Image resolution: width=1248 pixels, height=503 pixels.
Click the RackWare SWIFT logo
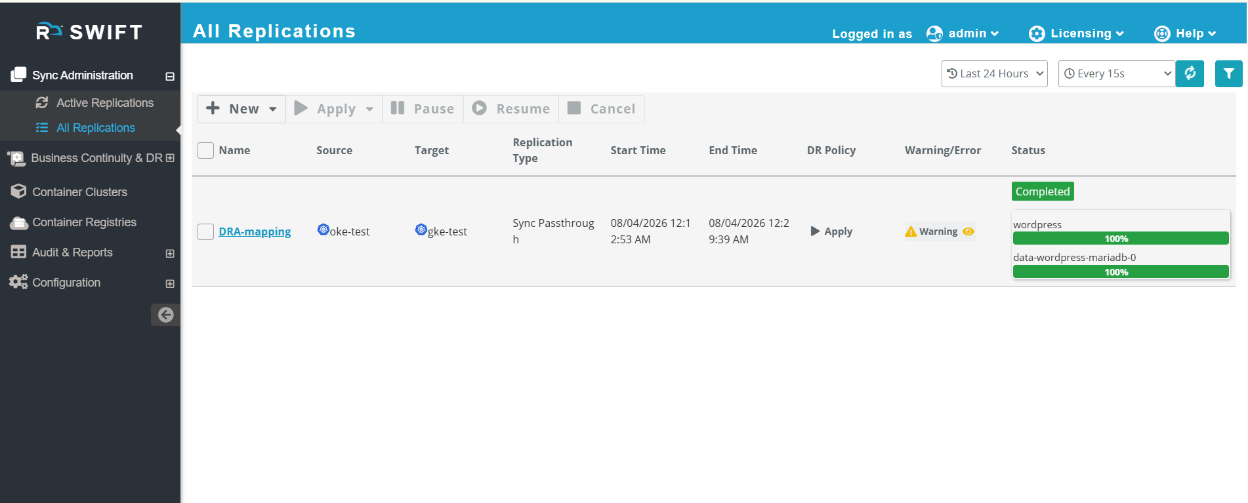click(89, 31)
